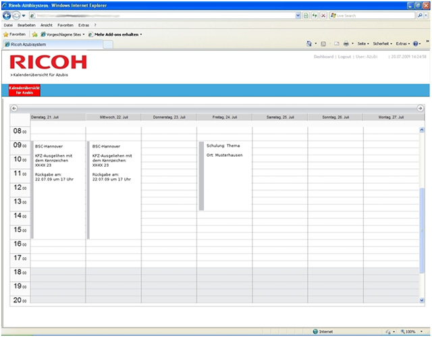Open the search provider dropdown arrow

[x=426, y=16]
